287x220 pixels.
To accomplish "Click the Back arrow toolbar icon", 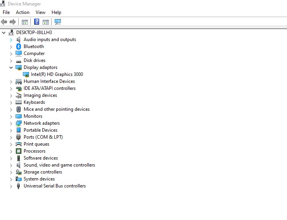I will 4,22.
